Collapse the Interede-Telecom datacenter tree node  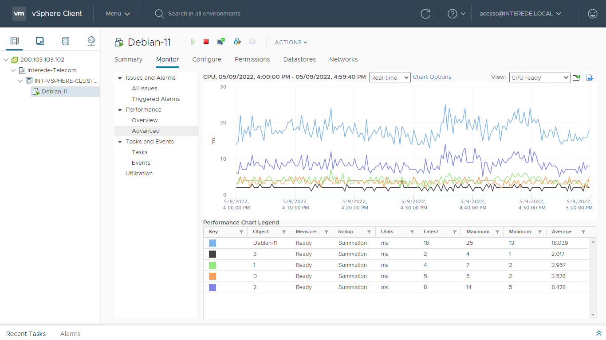(x=13, y=70)
